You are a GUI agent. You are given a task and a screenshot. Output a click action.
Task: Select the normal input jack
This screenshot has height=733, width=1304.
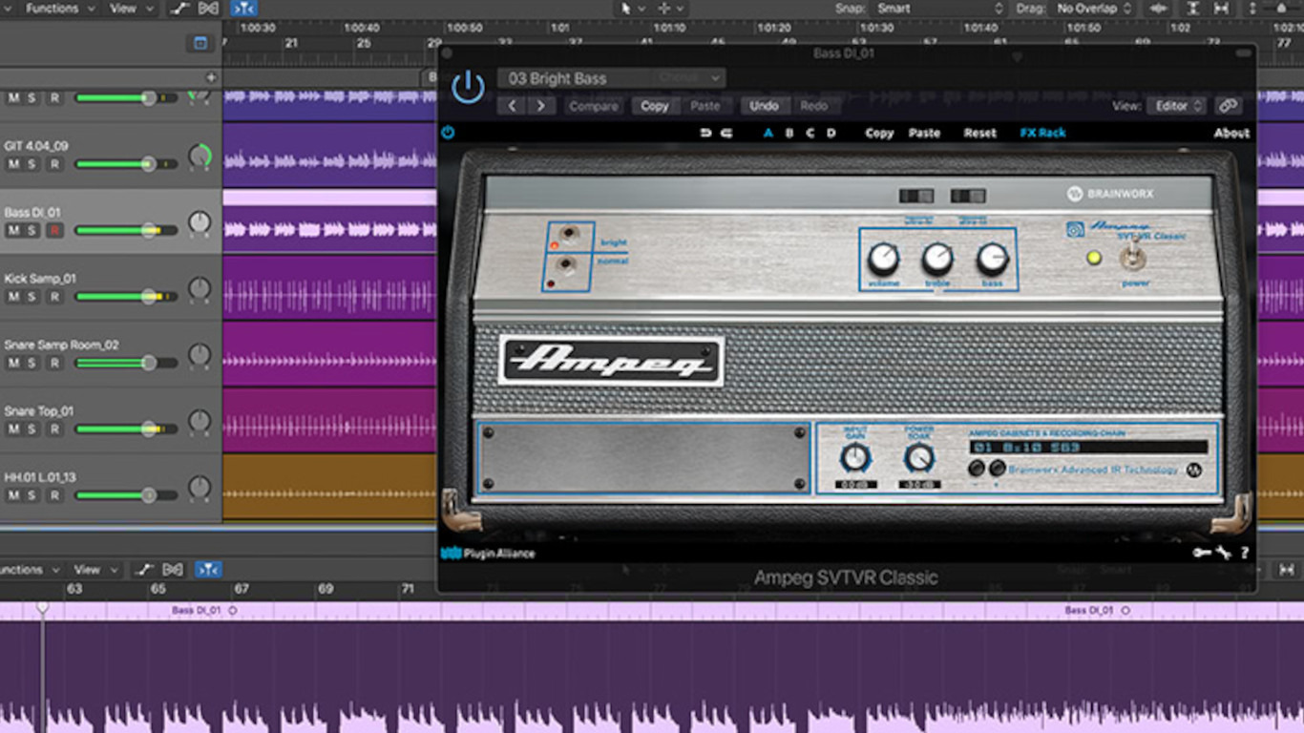coord(567,265)
